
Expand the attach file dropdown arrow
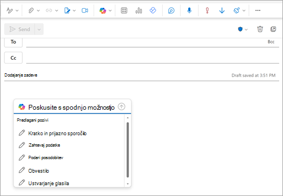click(x=38, y=11)
